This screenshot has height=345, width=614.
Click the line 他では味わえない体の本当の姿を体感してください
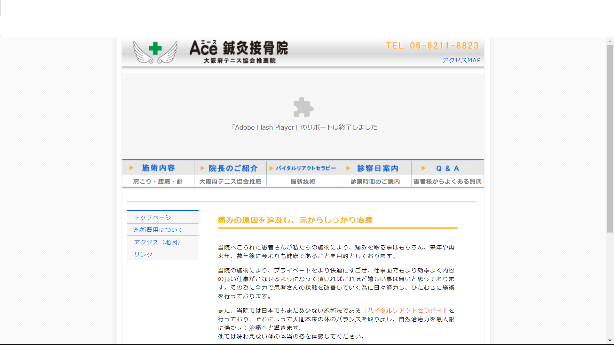tap(291, 336)
